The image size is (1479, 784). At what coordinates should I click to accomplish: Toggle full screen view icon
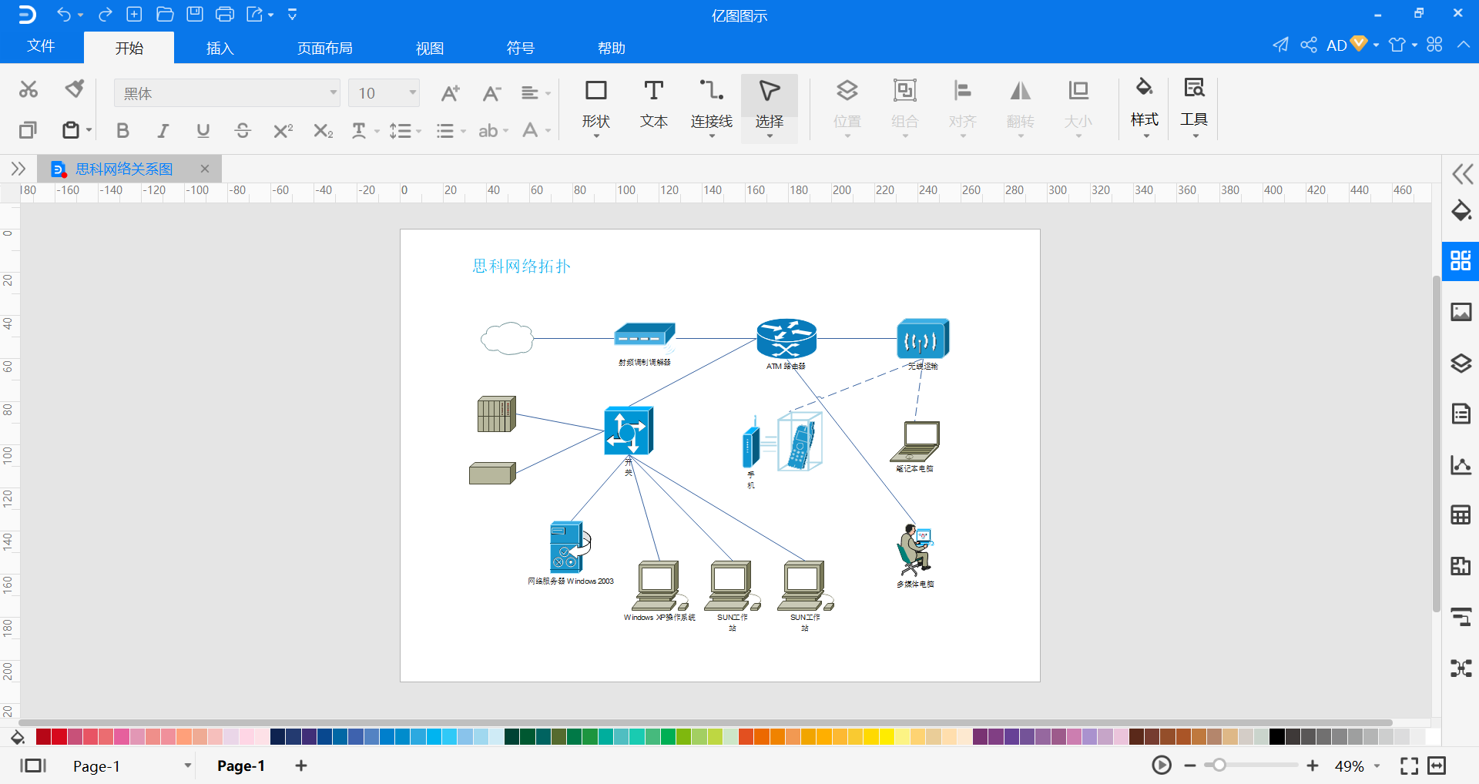coord(1409,766)
